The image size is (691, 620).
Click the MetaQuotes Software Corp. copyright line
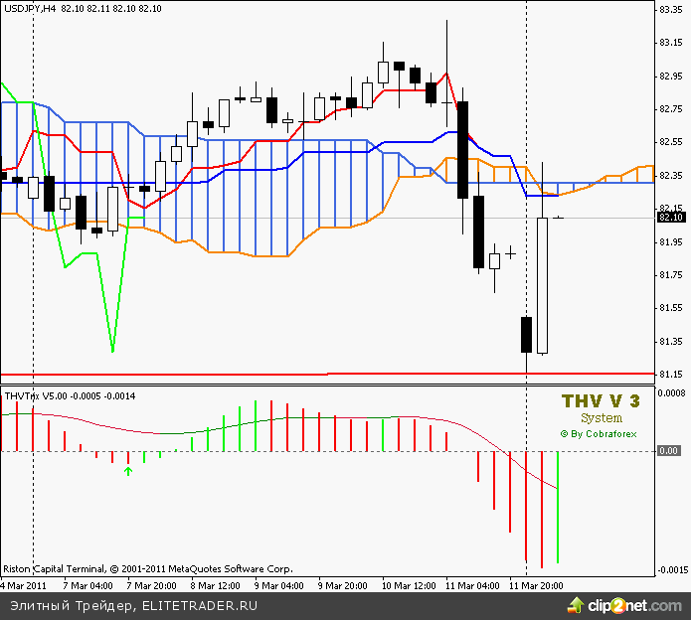[x=149, y=569]
